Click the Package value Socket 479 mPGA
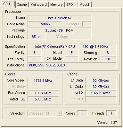 tap(59, 30)
